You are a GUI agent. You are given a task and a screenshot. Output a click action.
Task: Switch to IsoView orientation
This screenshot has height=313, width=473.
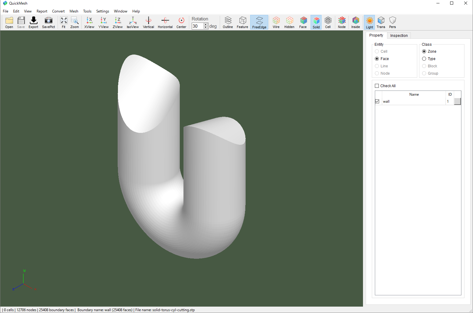tap(133, 23)
